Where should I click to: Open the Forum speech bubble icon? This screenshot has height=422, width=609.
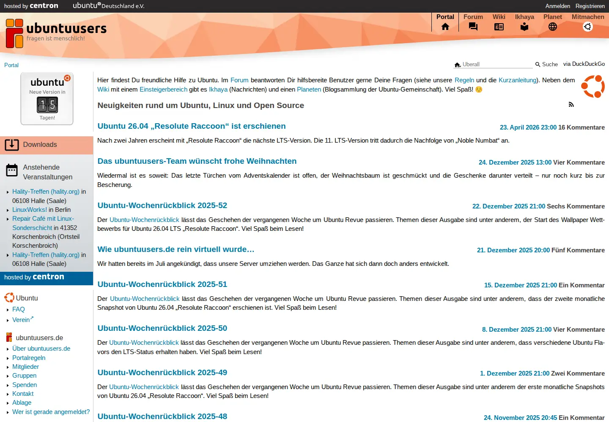(x=473, y=27)
